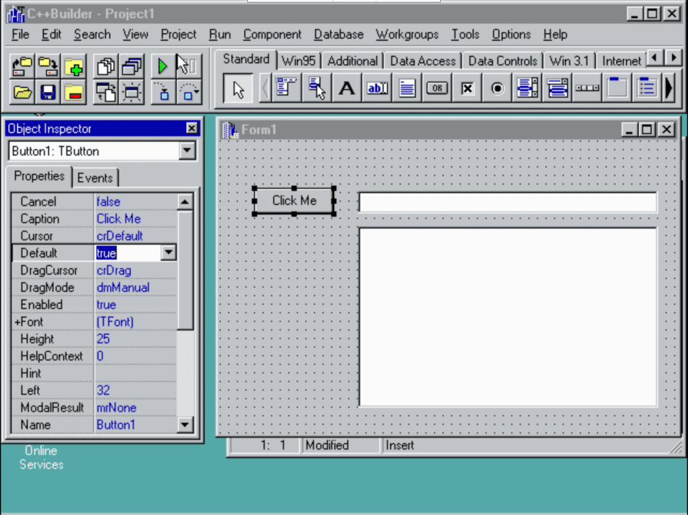Image resolution: width=688 pixels, height=515 pixels.
Task: Open the Default property value dropdown arrow
Action: click(169, 253)
